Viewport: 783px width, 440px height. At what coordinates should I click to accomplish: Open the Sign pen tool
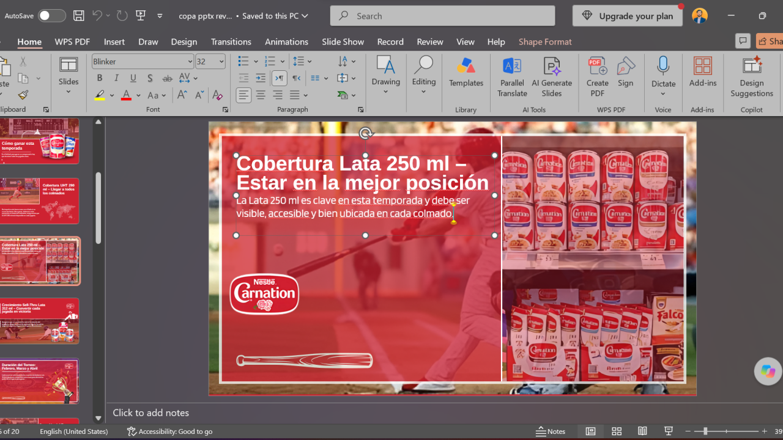click(625, 72)
